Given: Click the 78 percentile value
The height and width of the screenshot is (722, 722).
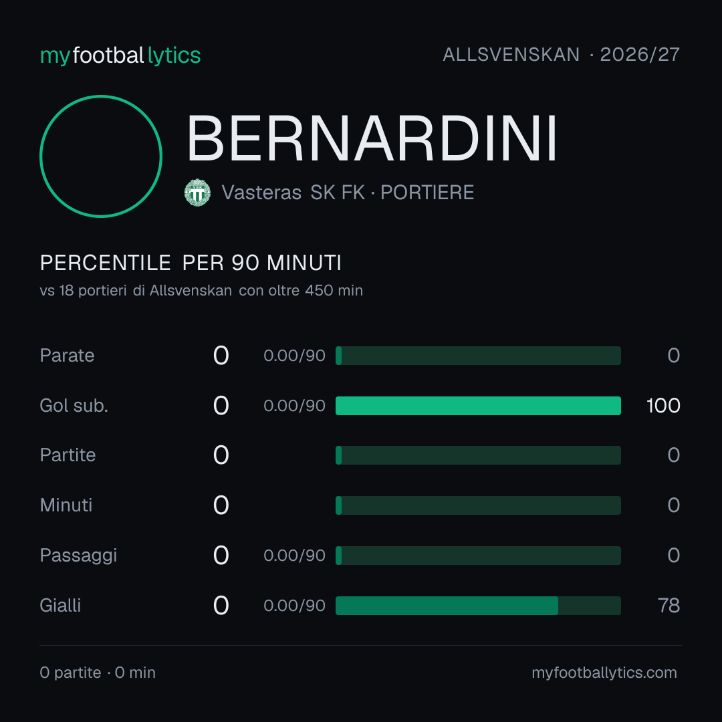Looking at the screenshot, I should pyautogui.click(x=669, y=606).
